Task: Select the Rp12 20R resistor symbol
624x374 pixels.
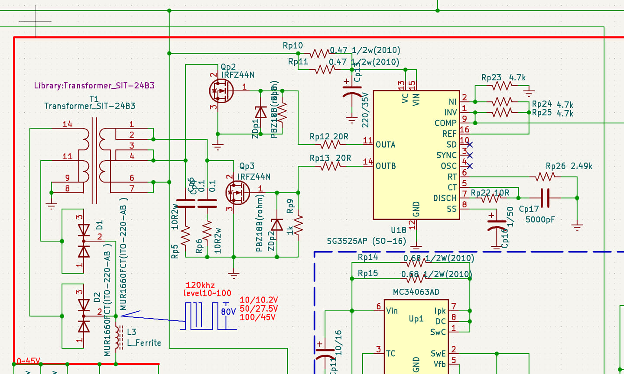Action: point(330,145)
